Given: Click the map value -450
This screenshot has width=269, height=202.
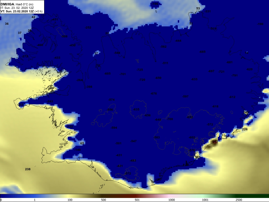Looking at the screenshot, I should 72,45.
